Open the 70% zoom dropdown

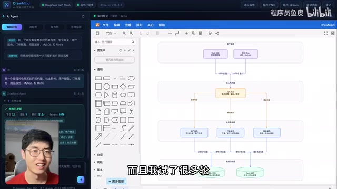pos(111,33)
